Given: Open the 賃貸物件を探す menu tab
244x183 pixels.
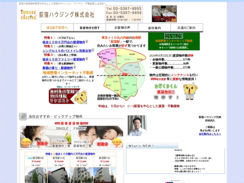Looking at the screenshot, I should point(89,28).
